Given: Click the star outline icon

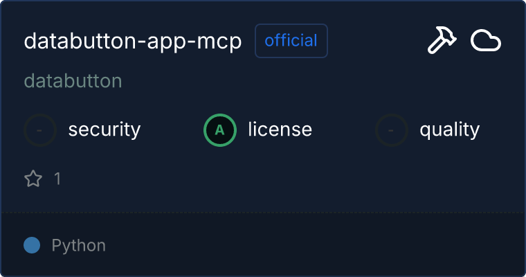Looking at the screenshot, I should coord(33,179).
